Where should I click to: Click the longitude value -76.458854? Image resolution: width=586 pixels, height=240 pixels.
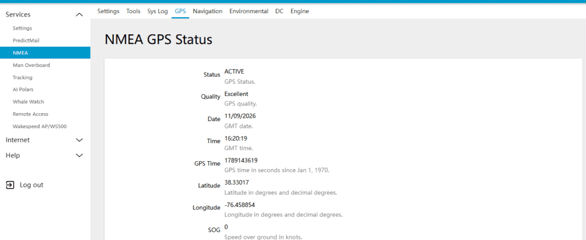pyautogui.click(x=240, y=205)
